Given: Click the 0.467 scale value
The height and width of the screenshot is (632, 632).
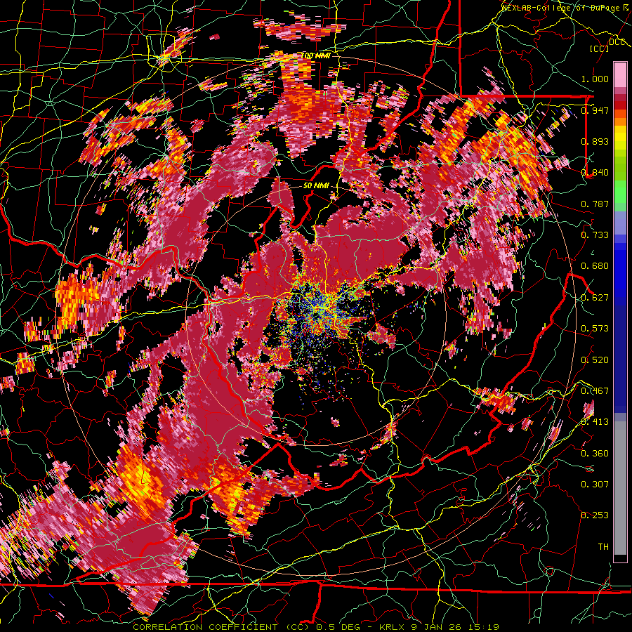Looking at the screenshot, I should [595, 391].
